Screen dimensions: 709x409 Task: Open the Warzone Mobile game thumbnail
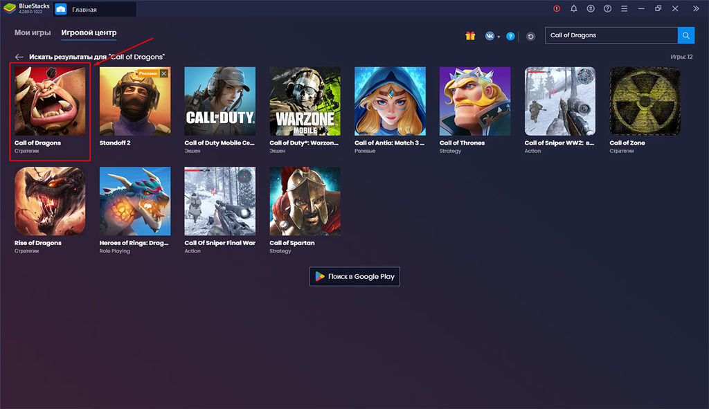305,101
